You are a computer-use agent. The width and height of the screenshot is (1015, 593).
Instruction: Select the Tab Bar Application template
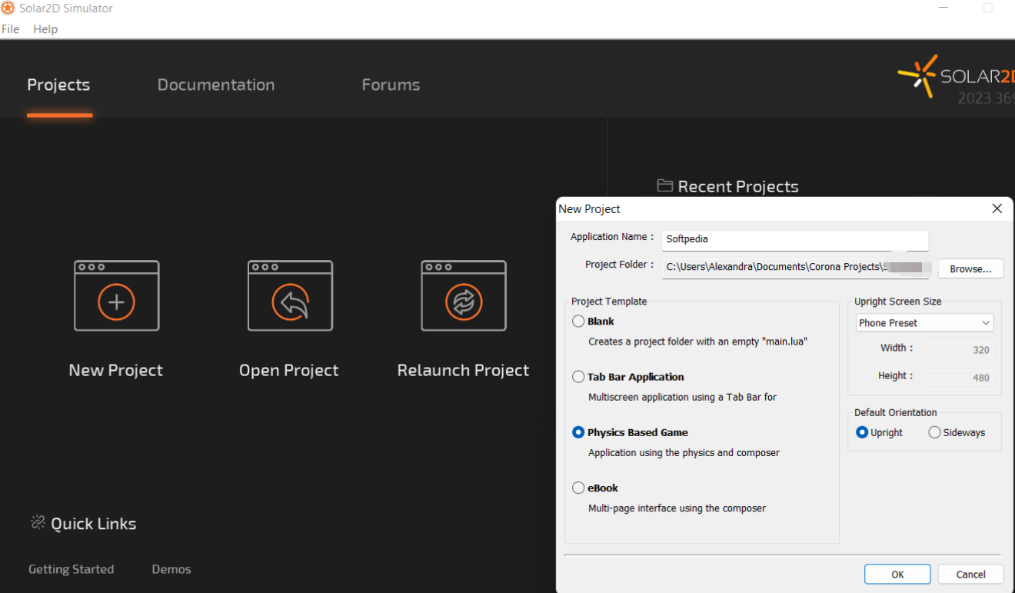tap(578, 377)
